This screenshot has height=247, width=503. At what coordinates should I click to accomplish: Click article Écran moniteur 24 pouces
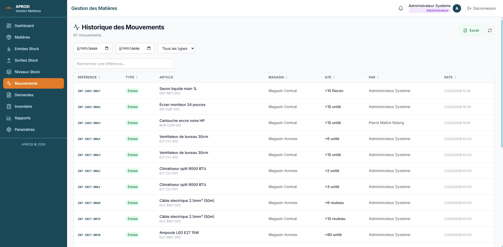coord(182,105)
